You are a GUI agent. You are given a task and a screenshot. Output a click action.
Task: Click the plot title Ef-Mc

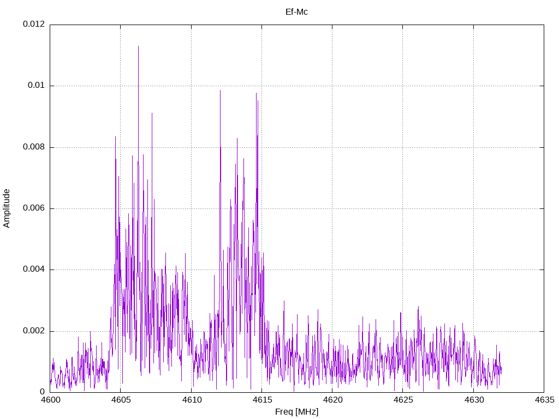[x=296, y=12]
